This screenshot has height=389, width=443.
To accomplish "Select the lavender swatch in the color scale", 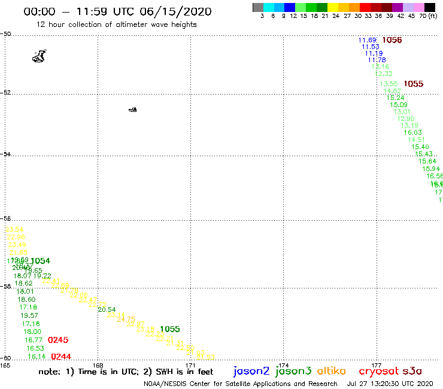I will (x=408, y=7).
